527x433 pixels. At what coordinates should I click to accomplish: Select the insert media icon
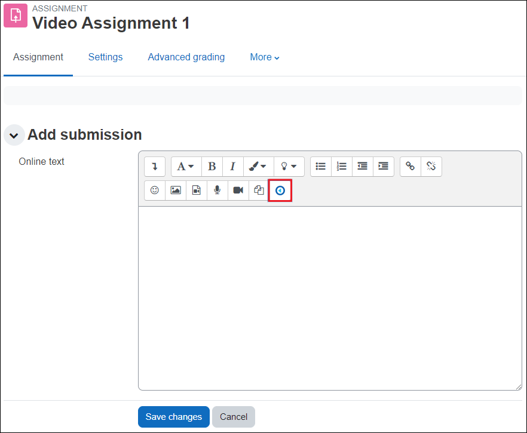pos(196,190)
